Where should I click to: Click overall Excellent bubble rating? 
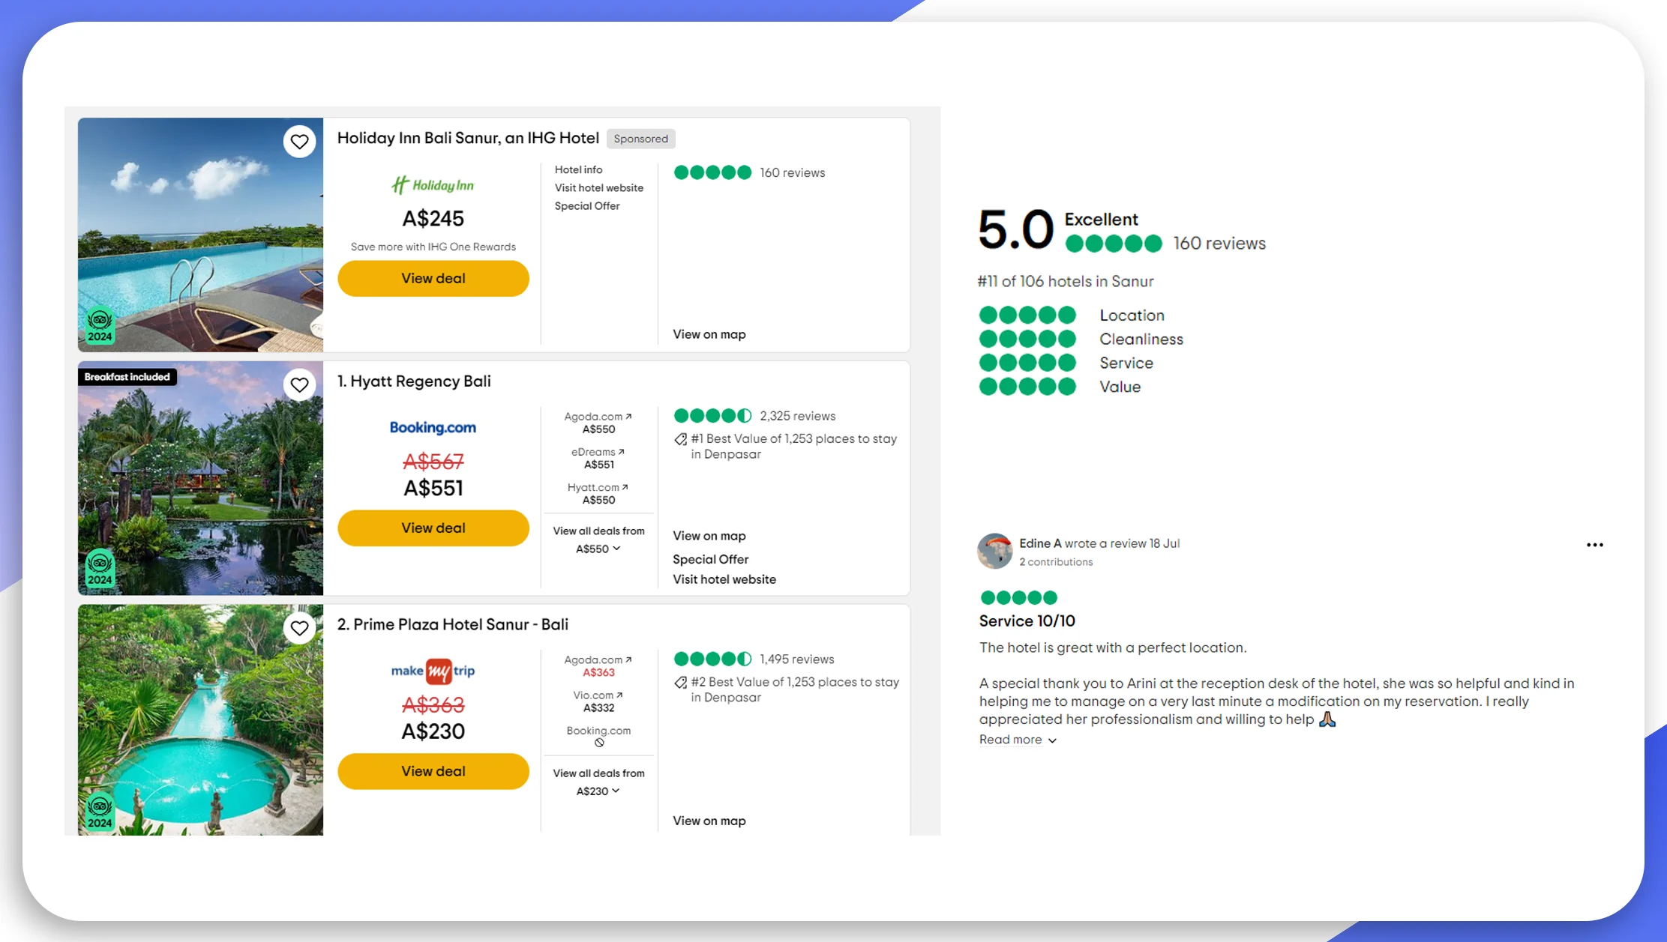coord(1114,244)
